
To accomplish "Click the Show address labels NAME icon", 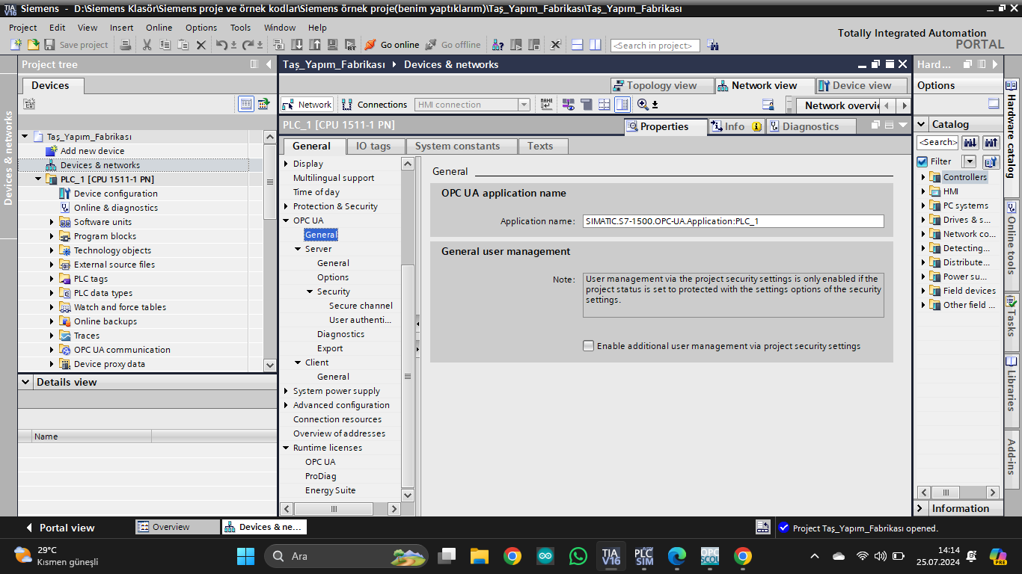I will coord(546,105).
